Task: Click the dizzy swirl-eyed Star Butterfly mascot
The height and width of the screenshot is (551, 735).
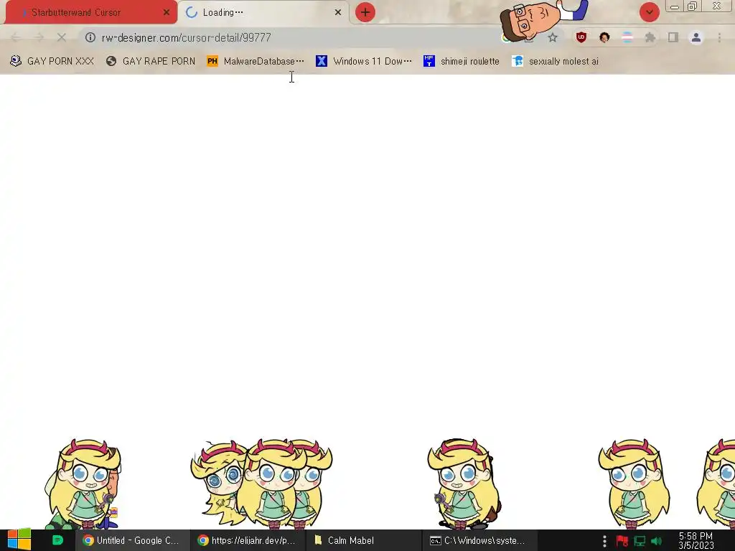Action: (218, 483)
